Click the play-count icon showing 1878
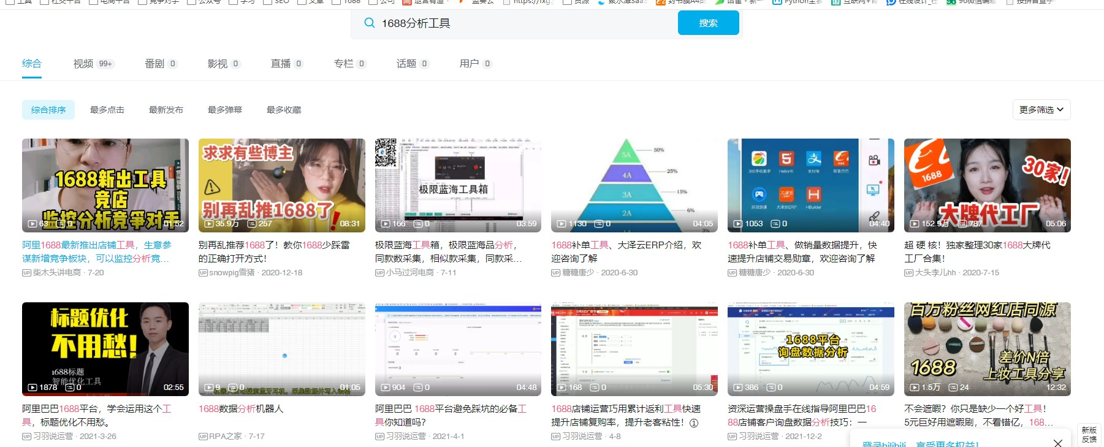1104x447 pixels. (32, 388)
